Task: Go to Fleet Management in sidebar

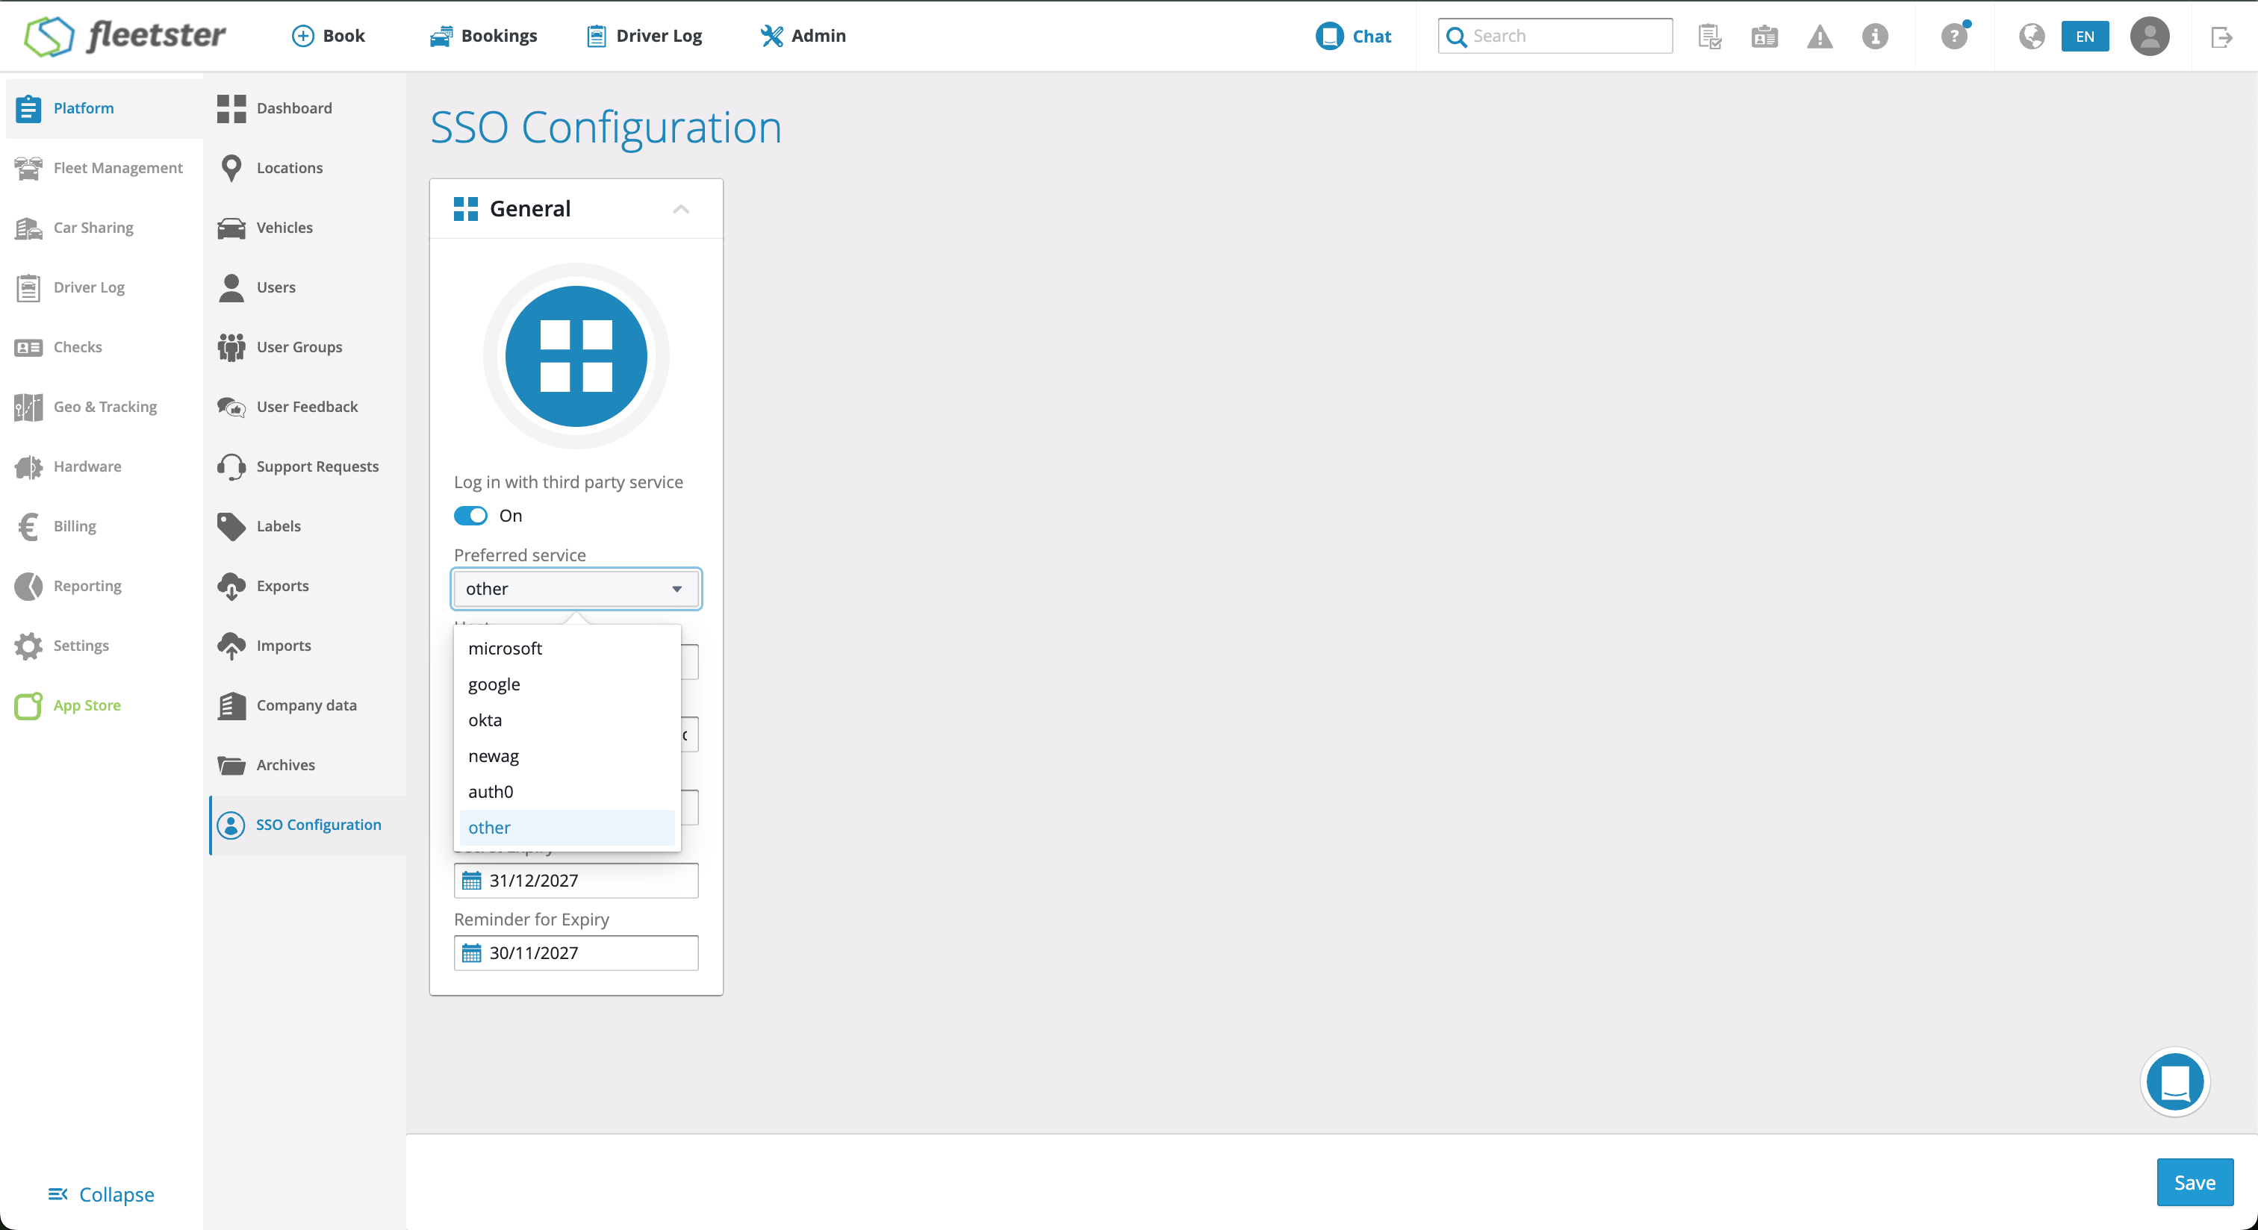Action: click(117, 167)
